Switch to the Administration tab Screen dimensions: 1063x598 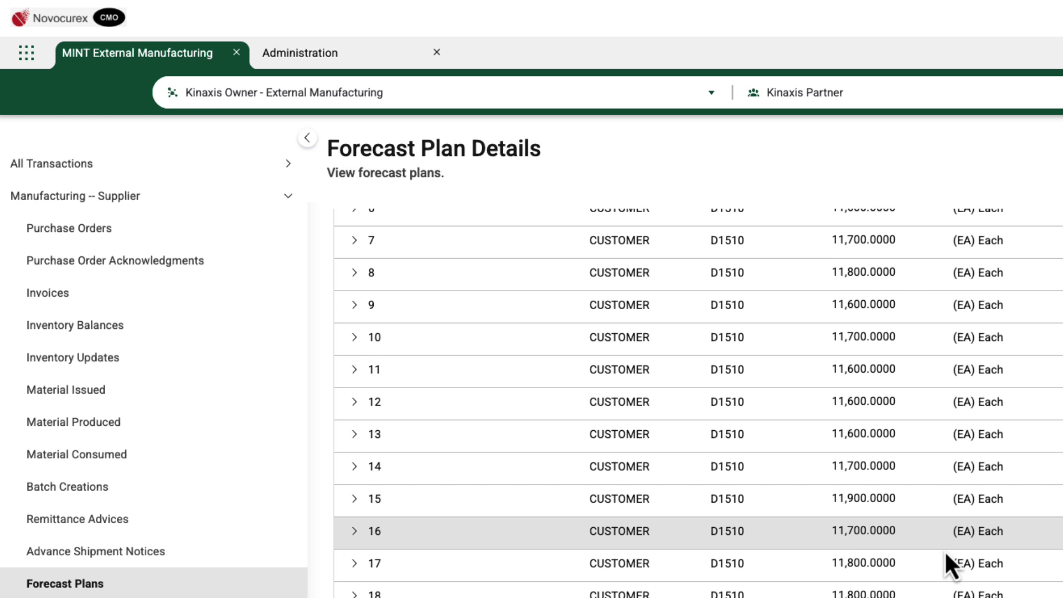coord(300,53)
